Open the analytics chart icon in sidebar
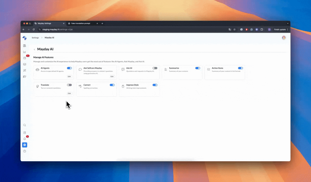Viewport: 311px width, 182px height. coord(25,52)
